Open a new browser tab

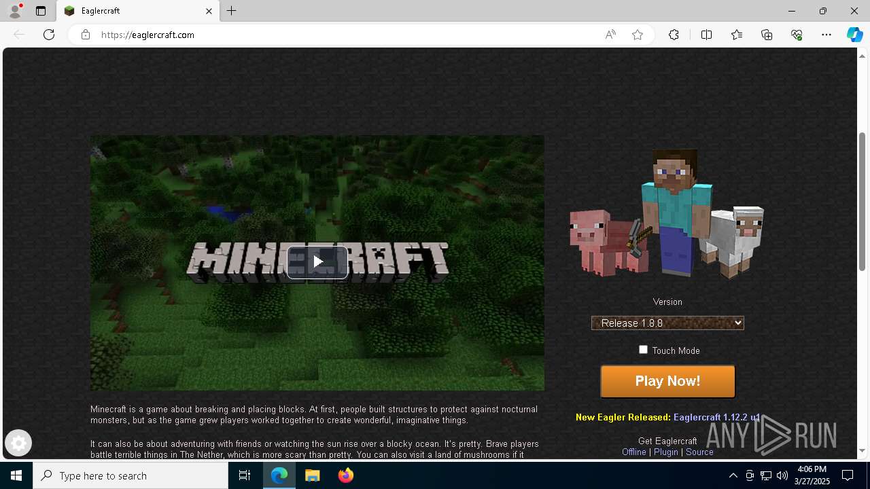pyautogui.click(x=232, y=11)
